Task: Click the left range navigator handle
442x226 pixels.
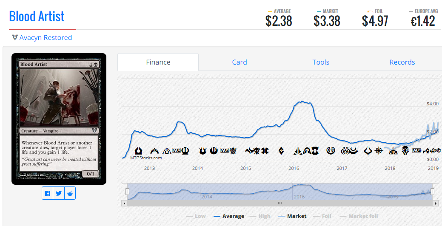Action: coord(127,192)
